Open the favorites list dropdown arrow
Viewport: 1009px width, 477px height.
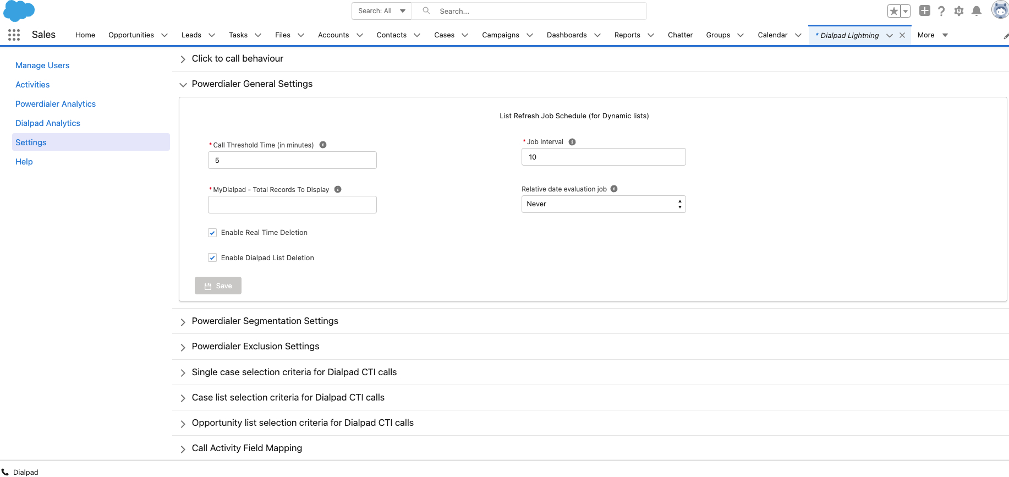(906, 11)
